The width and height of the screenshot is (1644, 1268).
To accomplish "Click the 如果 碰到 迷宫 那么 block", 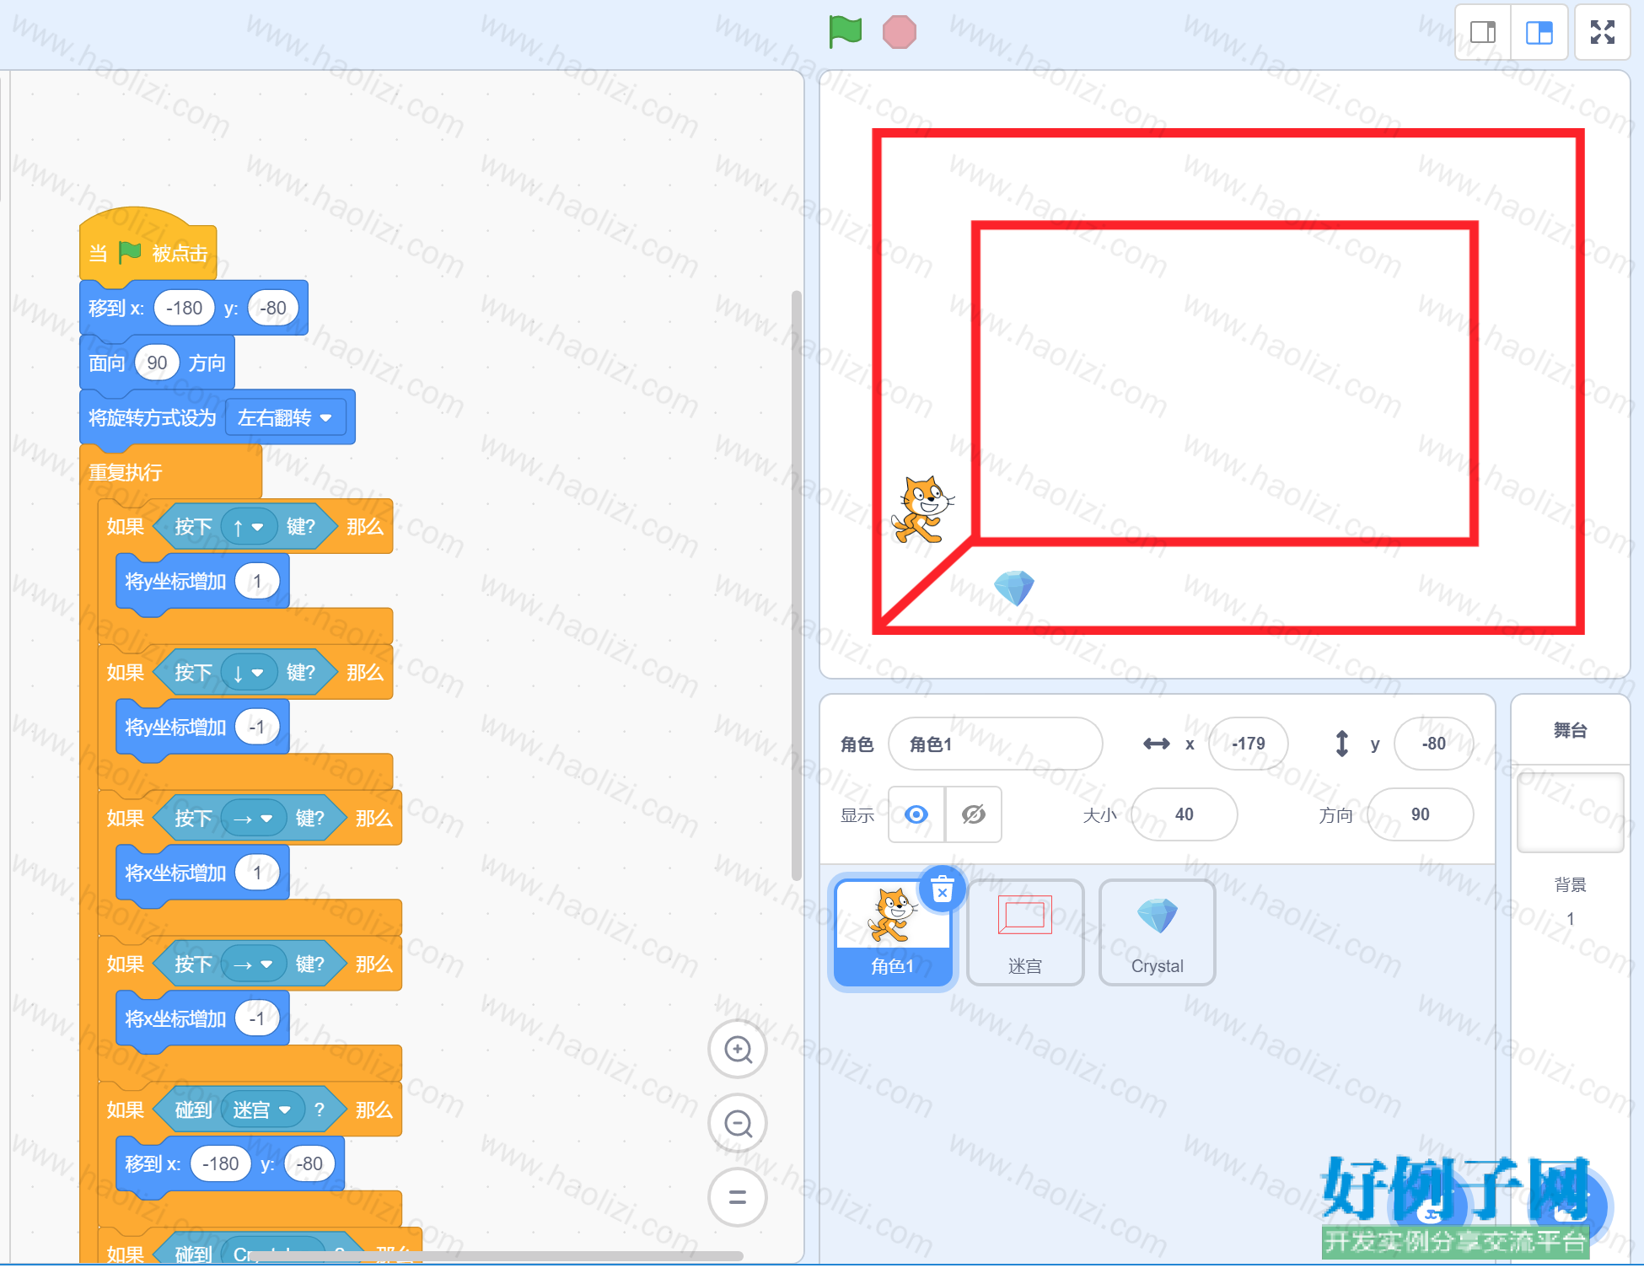I will [x=250, y=1110].
